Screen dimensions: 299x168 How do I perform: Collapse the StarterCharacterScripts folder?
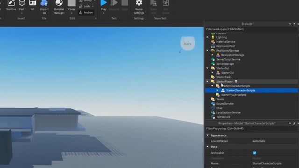213,86
